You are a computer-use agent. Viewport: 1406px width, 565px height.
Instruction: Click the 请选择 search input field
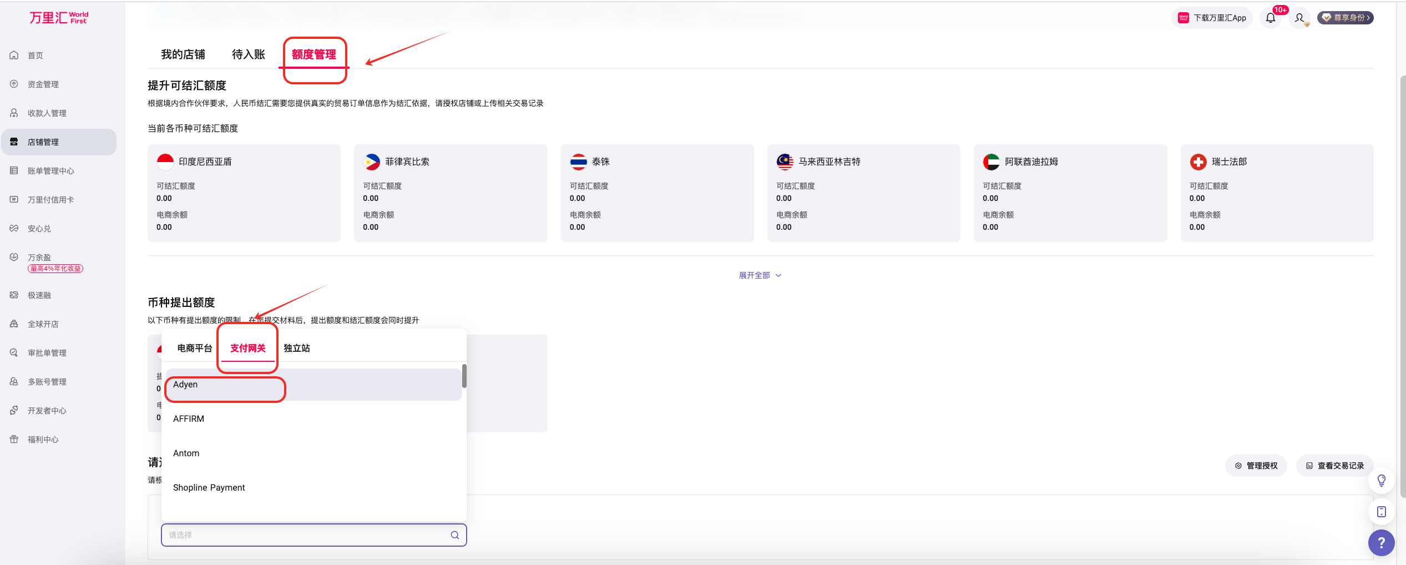[x=305, y=535]
